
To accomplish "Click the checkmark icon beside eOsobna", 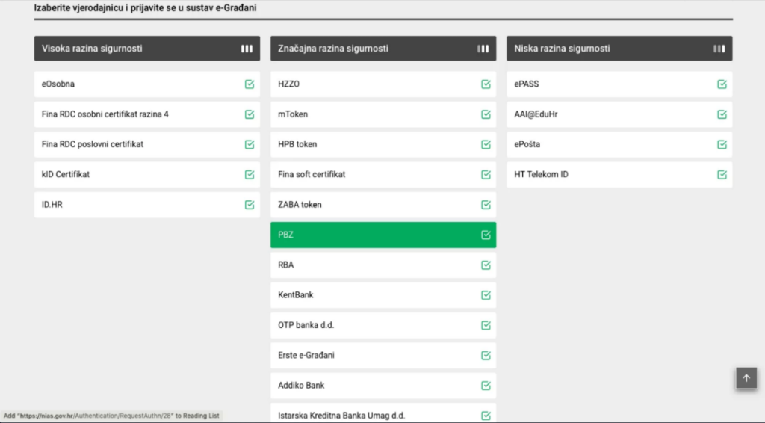I will click(x=250, y=84).
